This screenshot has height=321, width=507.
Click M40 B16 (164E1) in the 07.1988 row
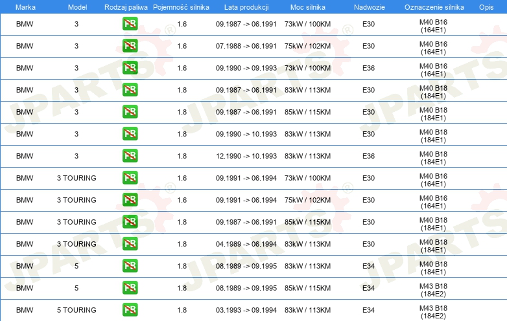point(433,48)
